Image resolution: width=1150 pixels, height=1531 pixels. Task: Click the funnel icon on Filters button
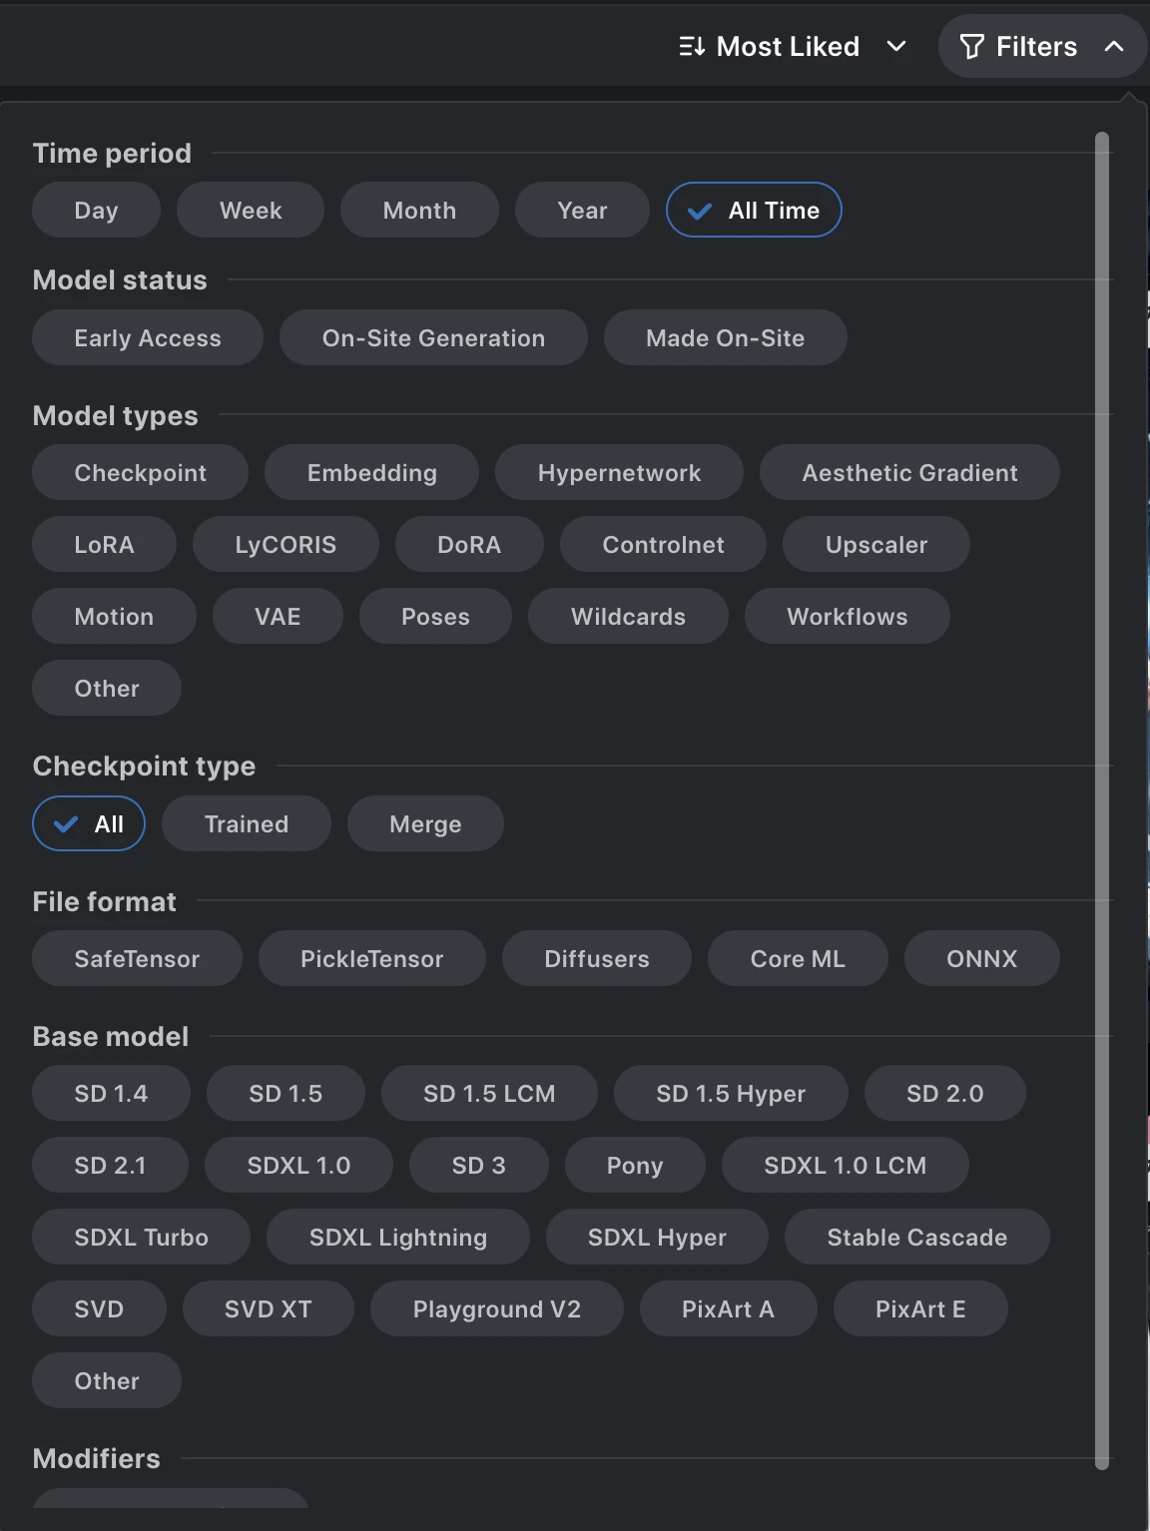point(971,47)
